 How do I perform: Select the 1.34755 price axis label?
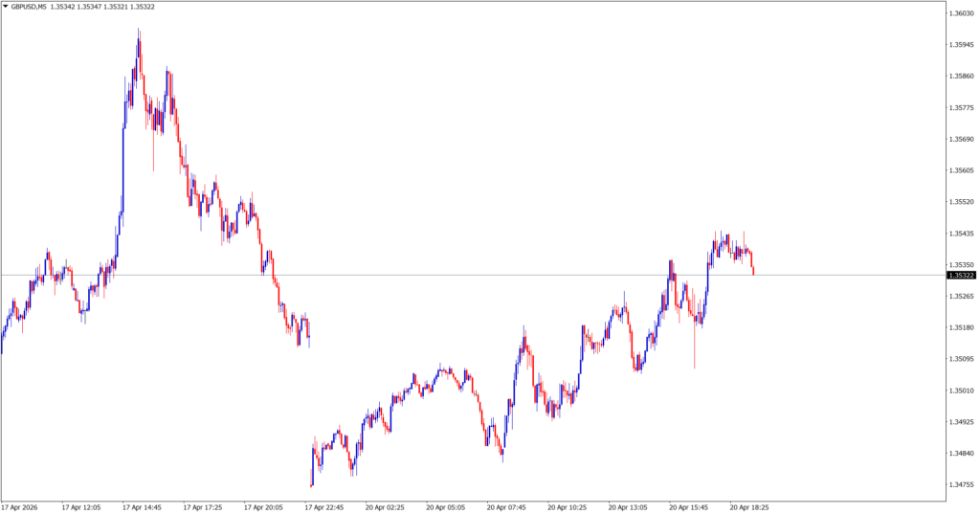pyautogui.click(x=961, y=485)
